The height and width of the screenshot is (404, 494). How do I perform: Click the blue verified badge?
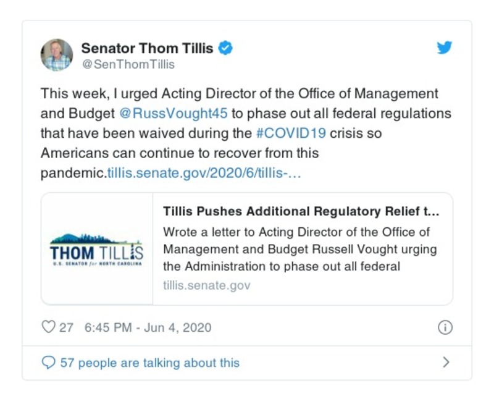click(x=225, y=48)
